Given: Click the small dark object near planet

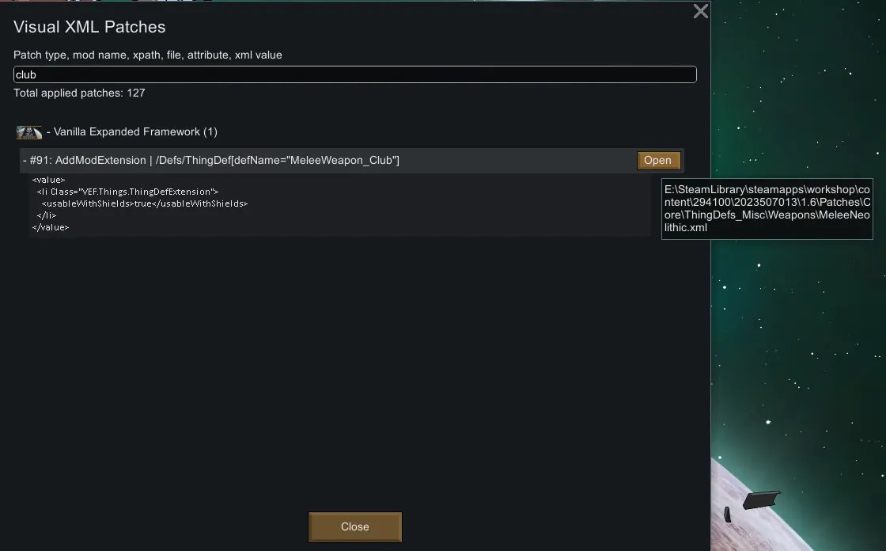Looking at the screenshot, I should [x=728, y=515].
